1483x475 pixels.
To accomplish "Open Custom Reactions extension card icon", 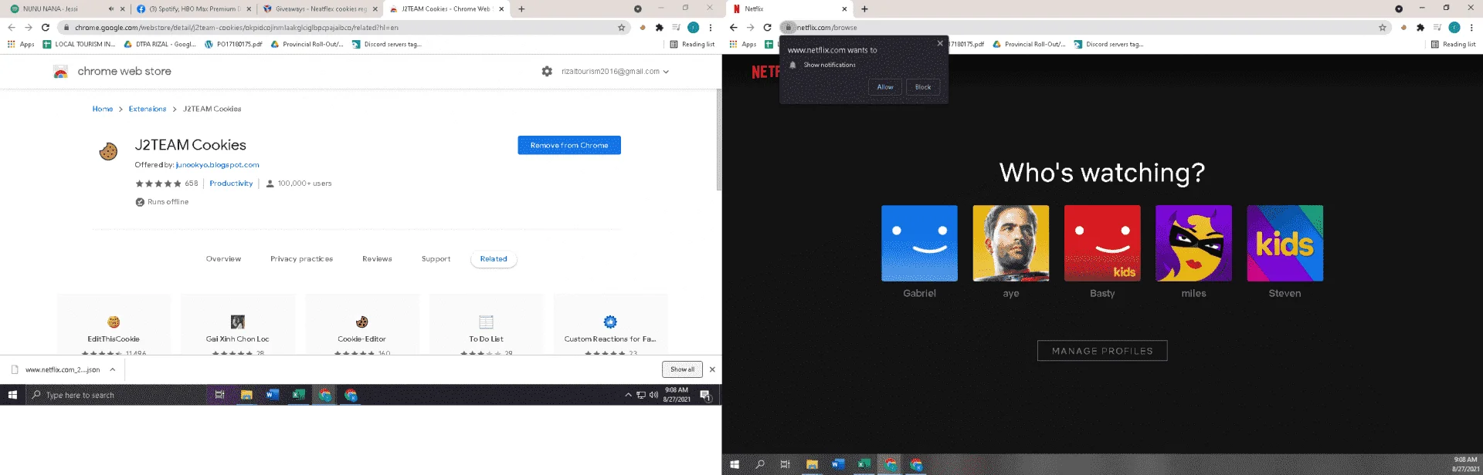I will [610, 322].
